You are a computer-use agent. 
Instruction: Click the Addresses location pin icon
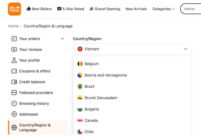14,114
